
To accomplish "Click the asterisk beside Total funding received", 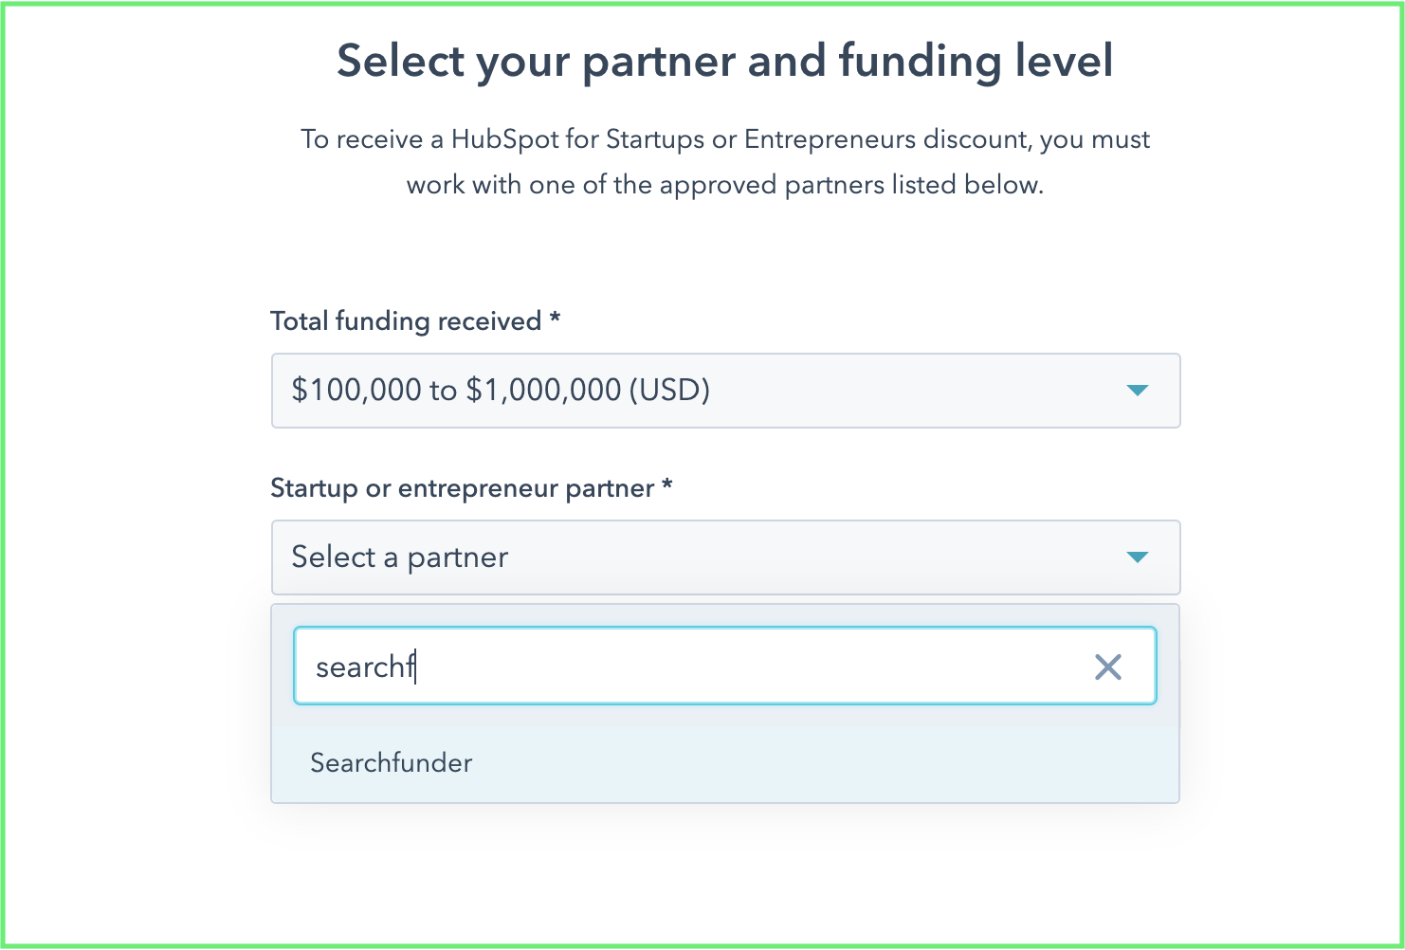I will point(555,318).
